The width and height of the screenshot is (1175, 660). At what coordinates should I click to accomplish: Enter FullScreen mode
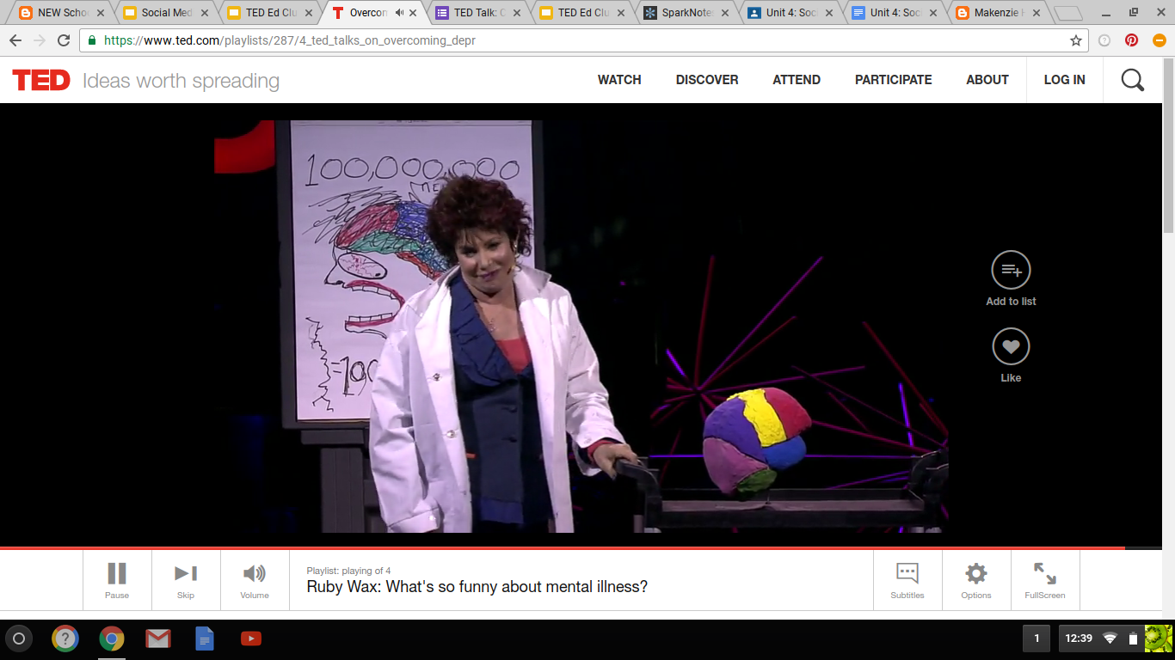click(1044, 579)
